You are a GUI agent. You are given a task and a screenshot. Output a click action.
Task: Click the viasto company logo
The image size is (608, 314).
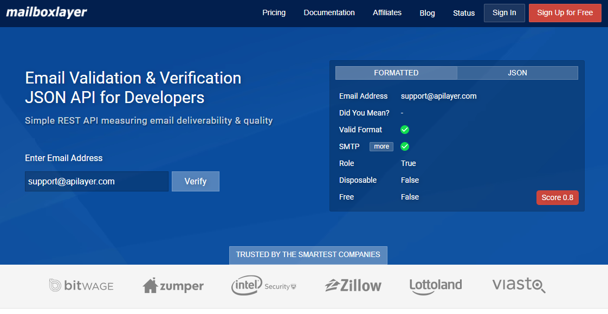point(519,285)
